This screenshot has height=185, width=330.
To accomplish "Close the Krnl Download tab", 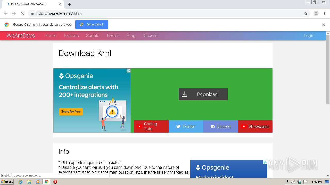I will [60, 4].
